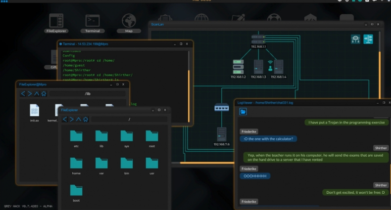This screenshot has height=210, width=391.
Task: Maximize the ScanLan window
Action: coord(372,24)
